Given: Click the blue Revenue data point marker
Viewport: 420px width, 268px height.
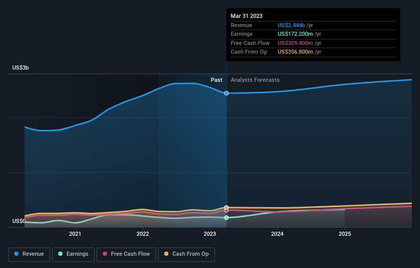Looking at the screenshot, I should [226, 93].
